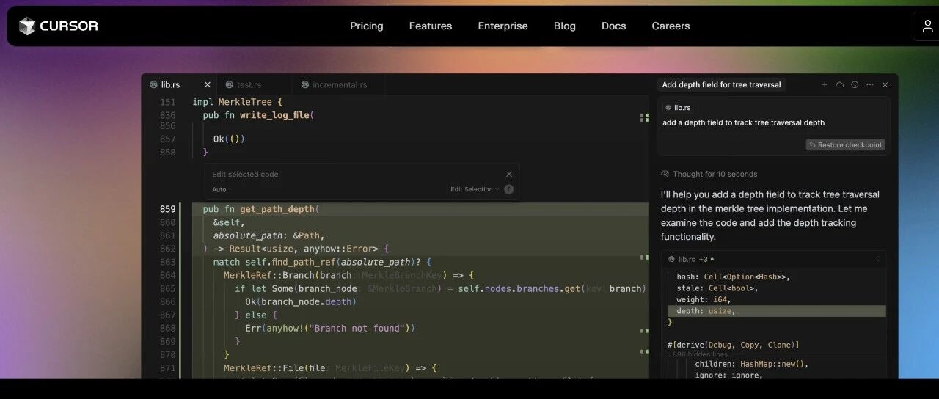Open the Edit Selection dropdown

[475, 189]
